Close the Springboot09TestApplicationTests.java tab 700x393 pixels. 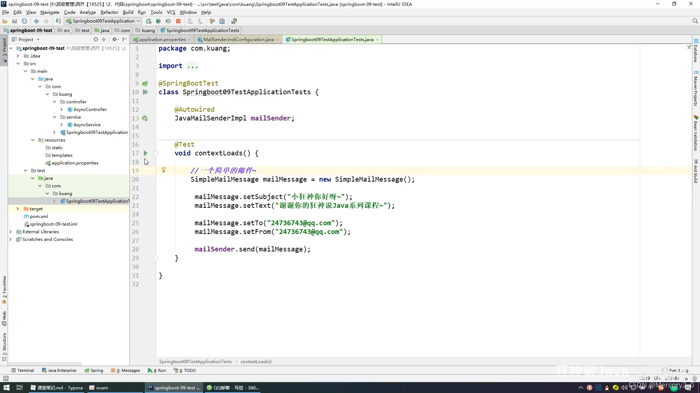coord(377,39)
